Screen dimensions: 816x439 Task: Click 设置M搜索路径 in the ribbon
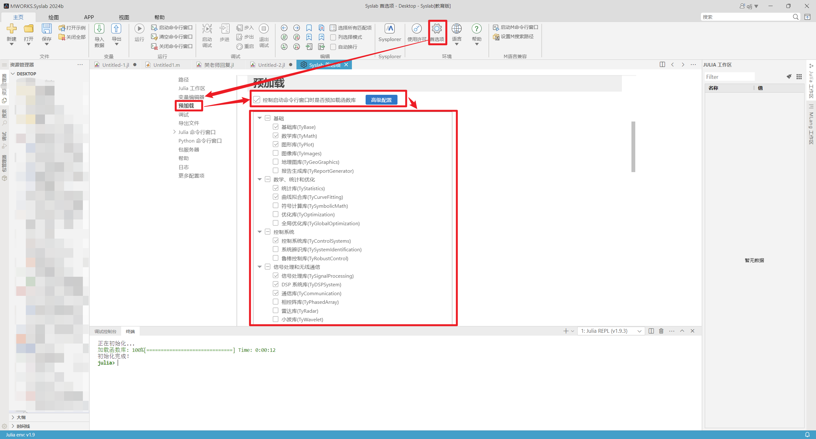click(513, 37)
